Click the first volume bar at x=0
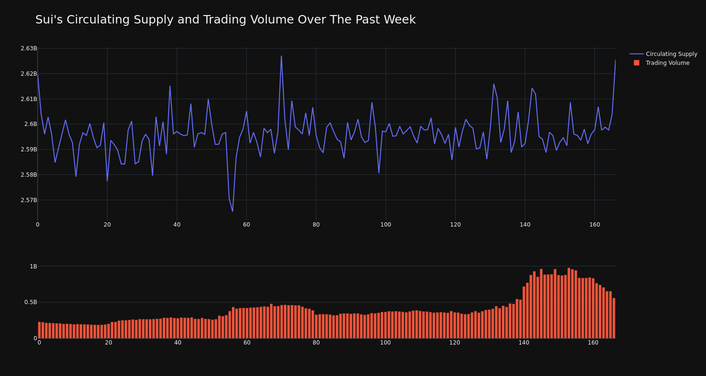Image resolution: width=706 pixels, height=376 pixels. point(39,330)
